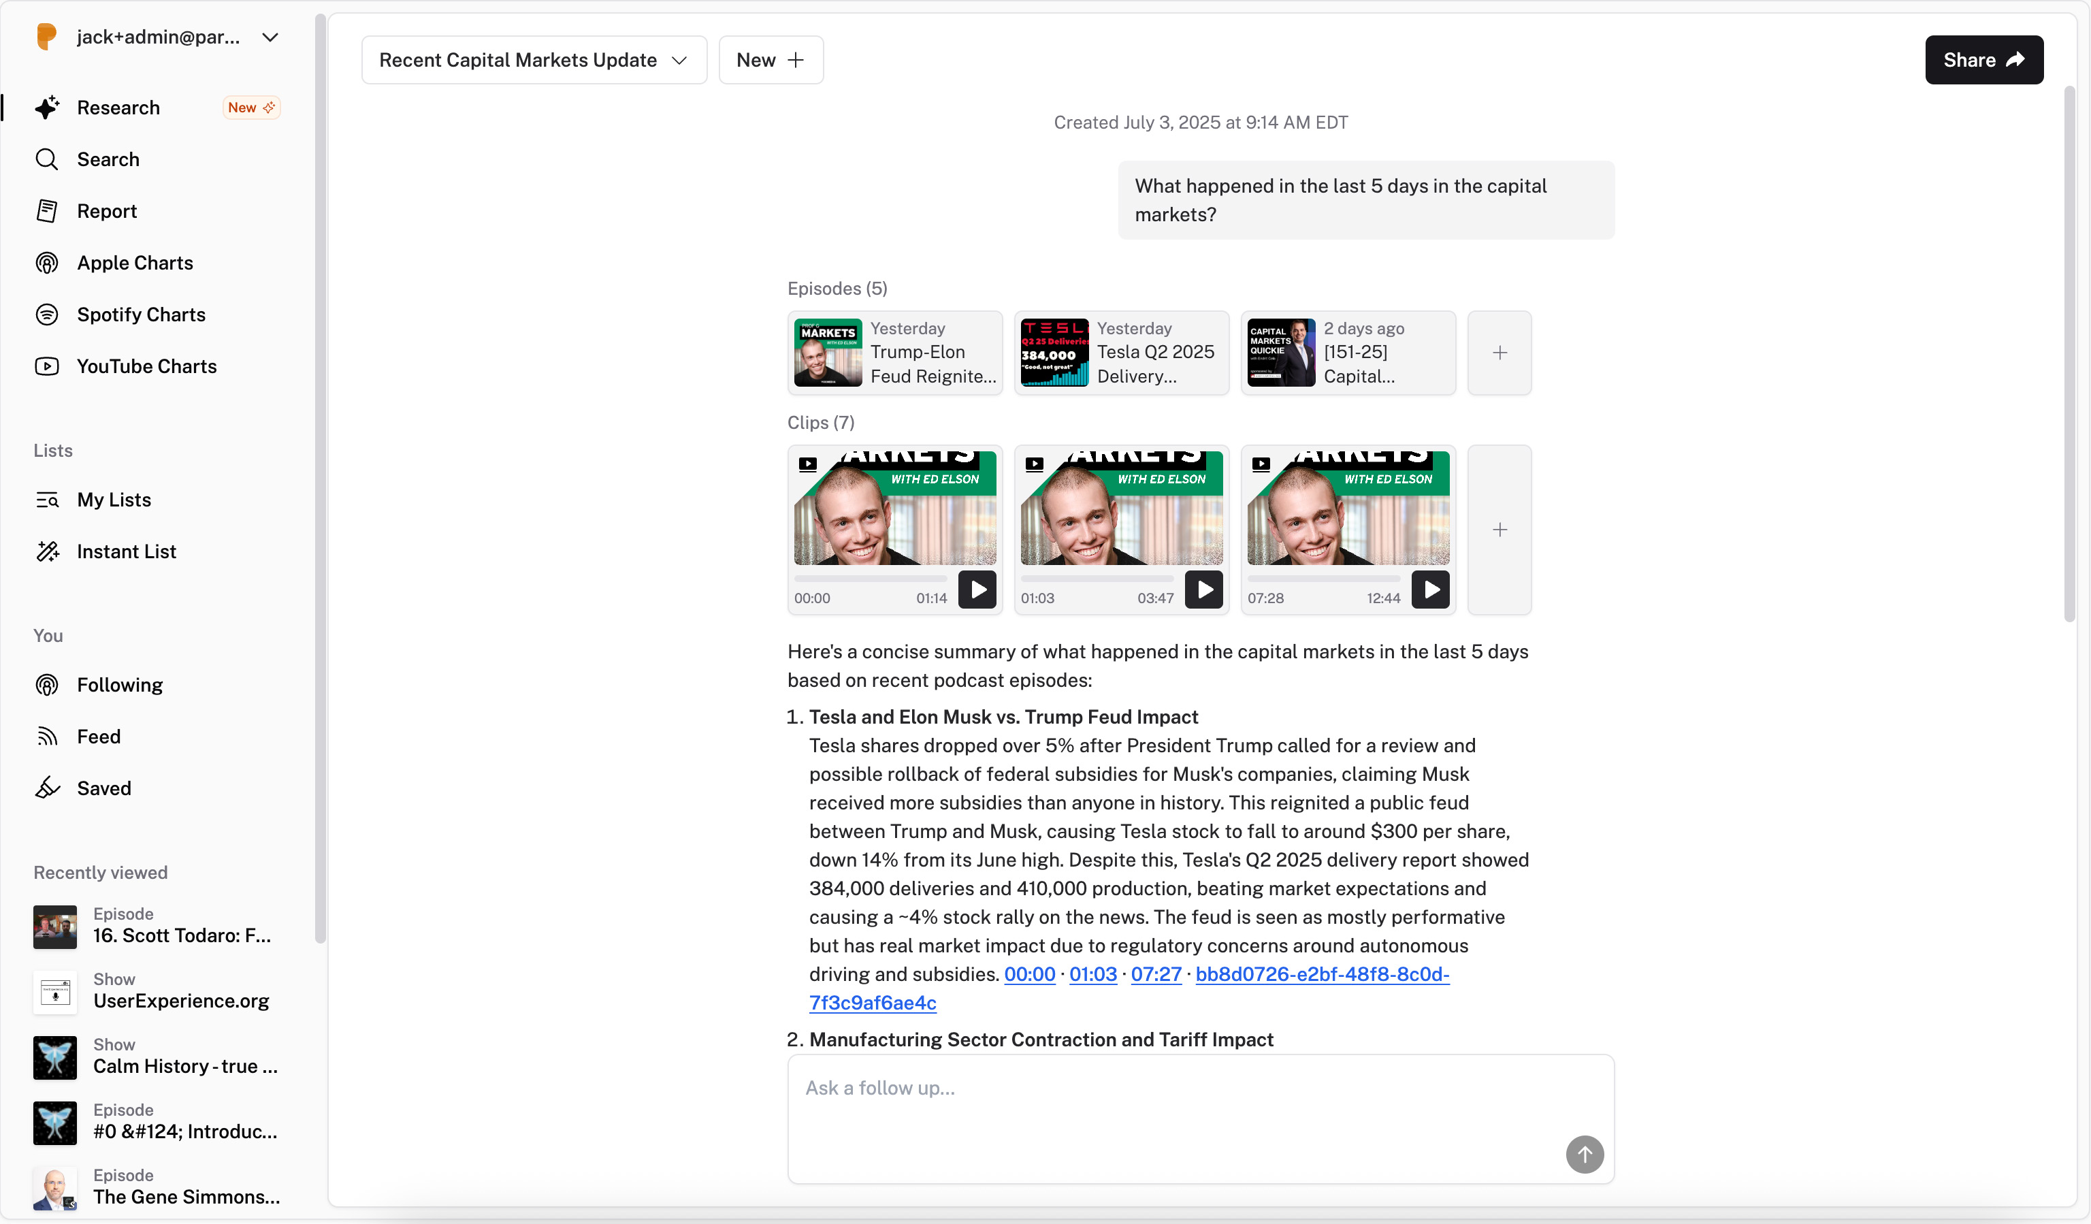Click the Lists section heading
The height and width of the screenshot is (1224, 2091).
(53, 450)
